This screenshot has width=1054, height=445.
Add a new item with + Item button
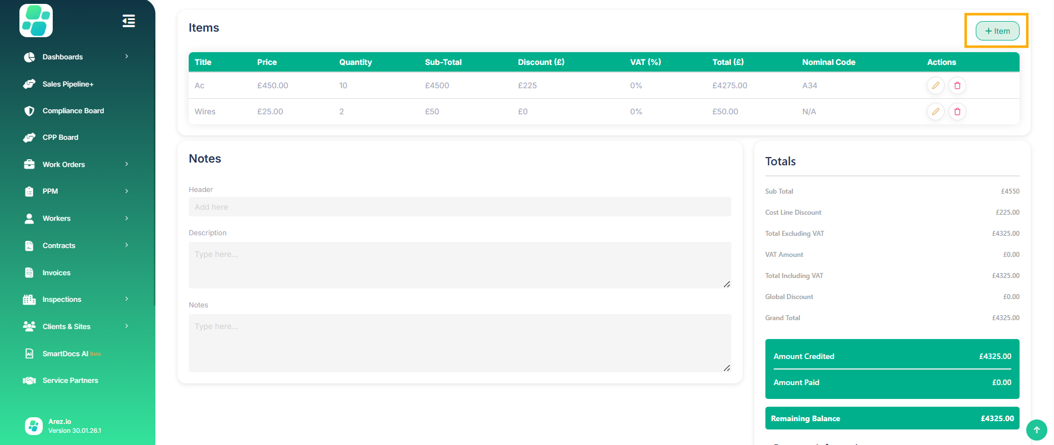[997, 31]
